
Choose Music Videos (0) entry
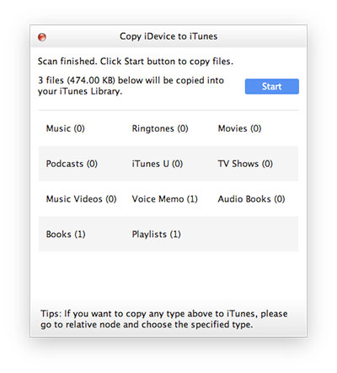(x=81, y=199)
